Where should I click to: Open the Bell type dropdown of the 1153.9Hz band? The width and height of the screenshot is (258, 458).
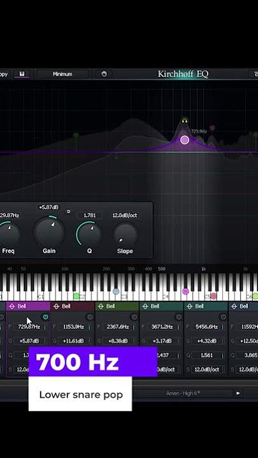click(73, 307)
